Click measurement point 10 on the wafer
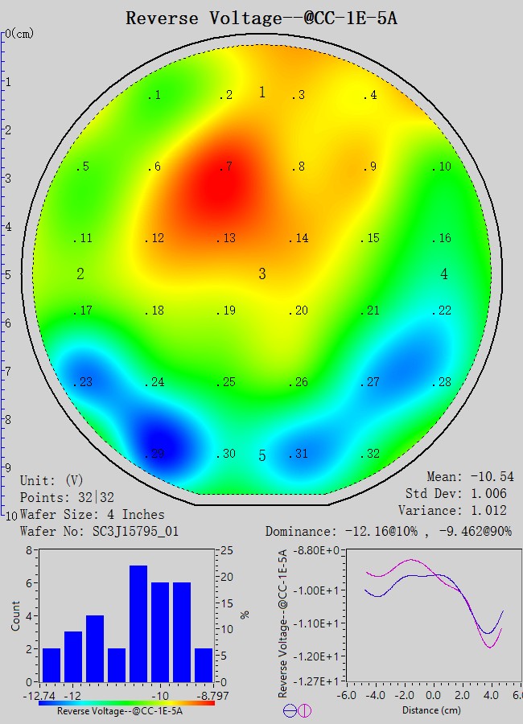This screenshot has height=724, width=523. tap(441, 167)
